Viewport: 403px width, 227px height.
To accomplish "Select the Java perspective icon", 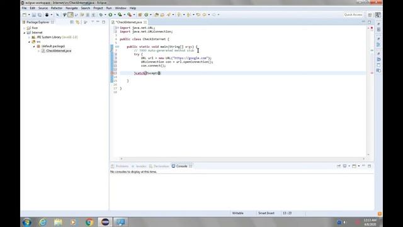I will click(x=378, y=15).
